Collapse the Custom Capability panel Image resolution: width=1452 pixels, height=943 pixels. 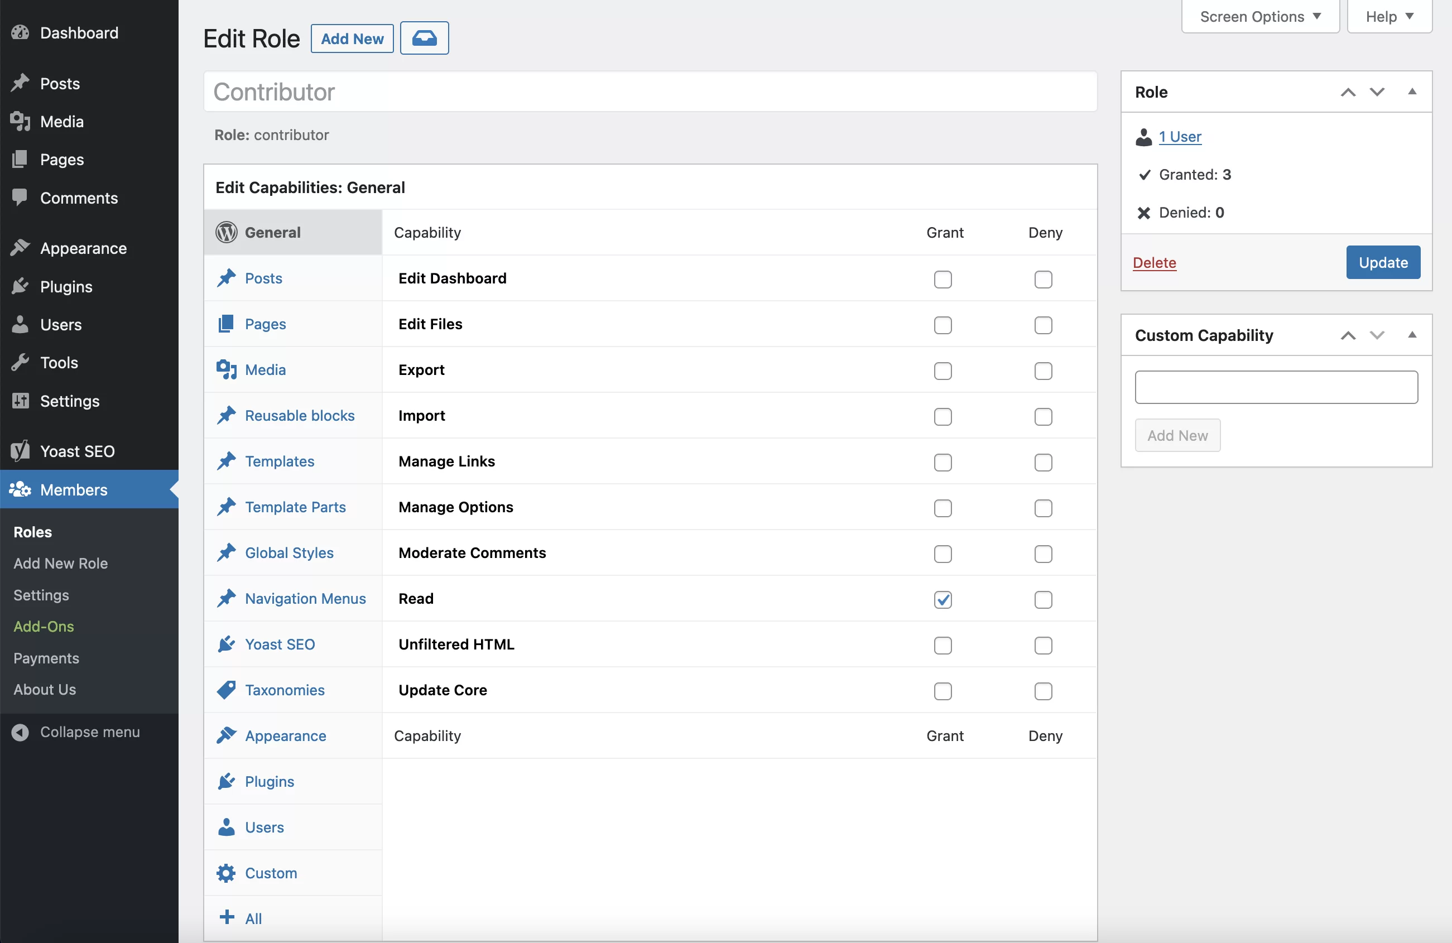(1412, 335)
